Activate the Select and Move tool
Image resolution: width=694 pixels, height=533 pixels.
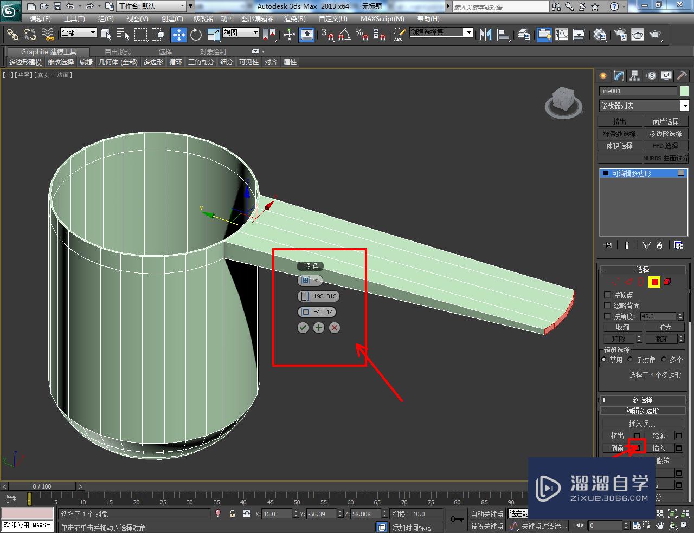(179, 34)
